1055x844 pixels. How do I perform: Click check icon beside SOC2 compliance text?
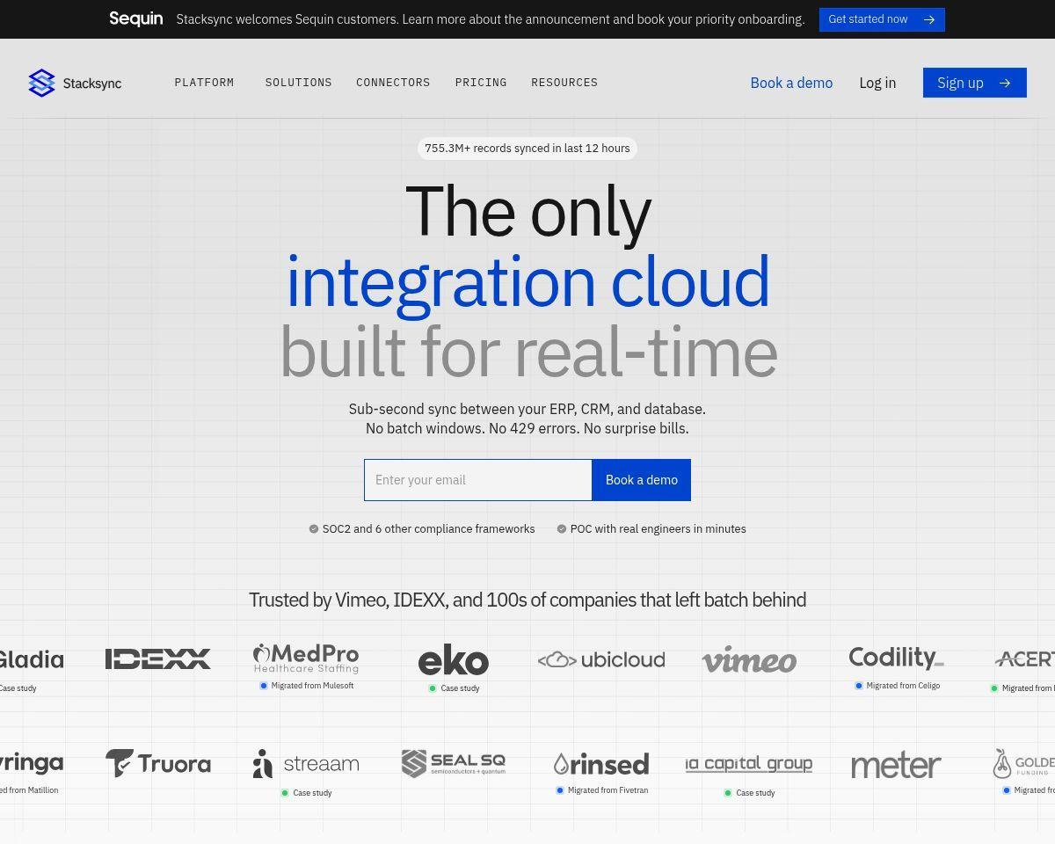point(314,529)
